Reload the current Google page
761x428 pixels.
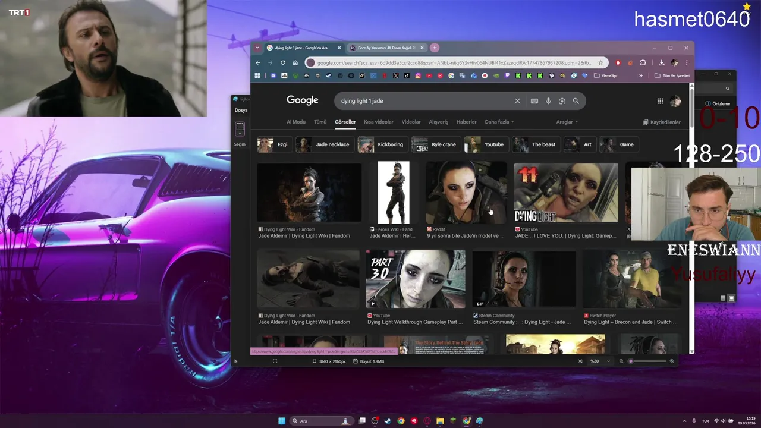(x=283, y=62)
